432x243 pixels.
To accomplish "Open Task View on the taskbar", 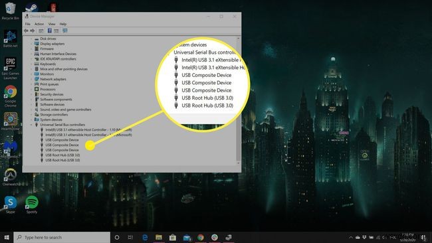I will pyautogui.click(x=130, y=237).
